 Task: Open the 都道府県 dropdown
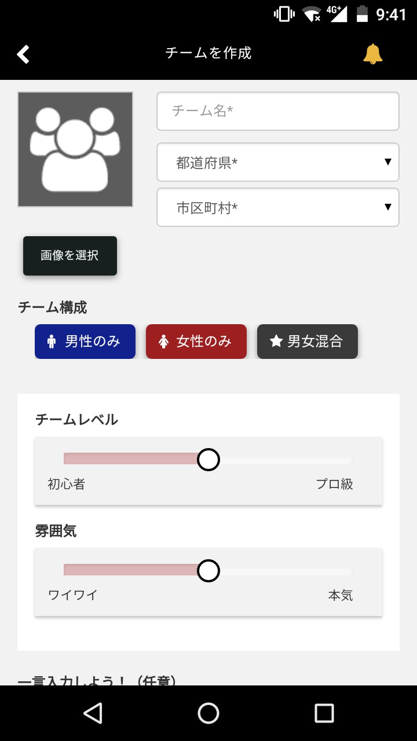278,163
